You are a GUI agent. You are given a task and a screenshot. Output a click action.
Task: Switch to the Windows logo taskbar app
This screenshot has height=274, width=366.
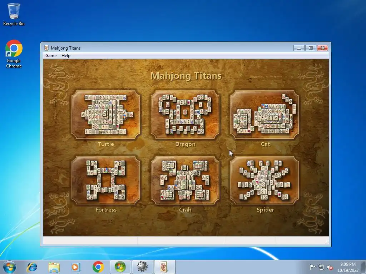[120, 267]
